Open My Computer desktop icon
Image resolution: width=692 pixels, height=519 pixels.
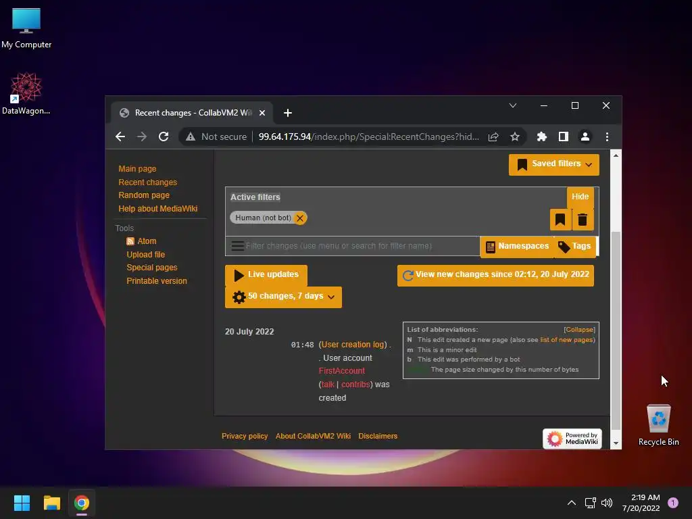tap(26, 28)
